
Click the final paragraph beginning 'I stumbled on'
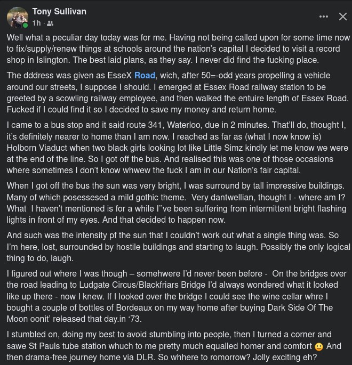(174, 346)
